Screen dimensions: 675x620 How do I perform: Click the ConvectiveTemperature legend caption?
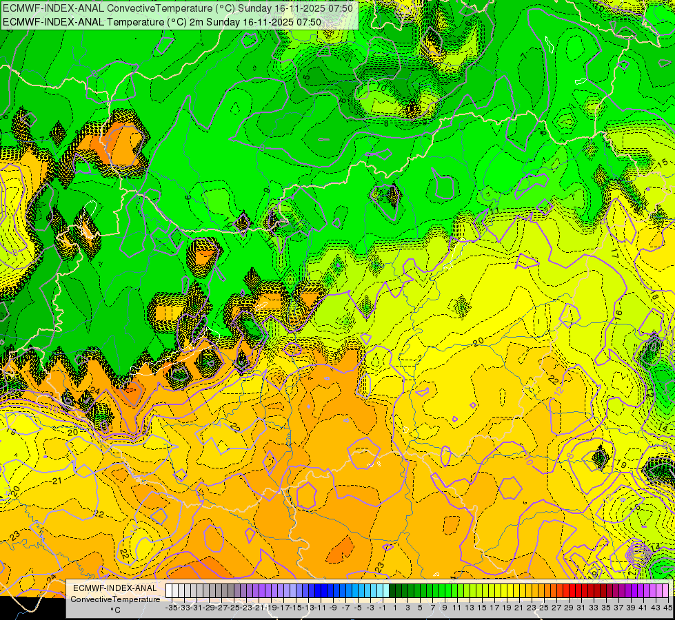pos(115,599)
